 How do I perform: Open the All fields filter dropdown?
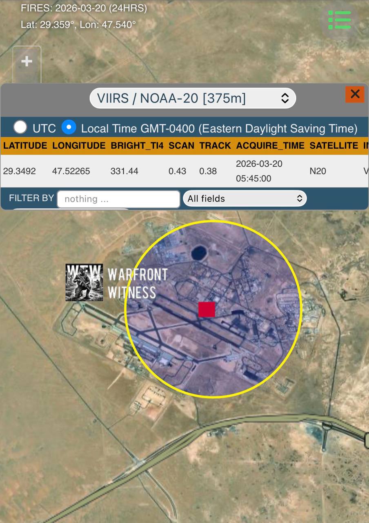(245, 199)
